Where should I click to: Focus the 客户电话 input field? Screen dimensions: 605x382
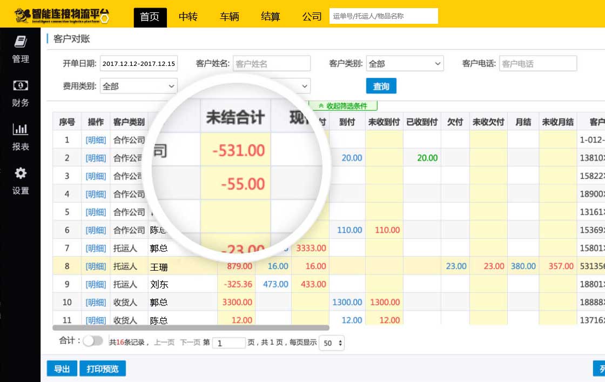pos(537,64)
